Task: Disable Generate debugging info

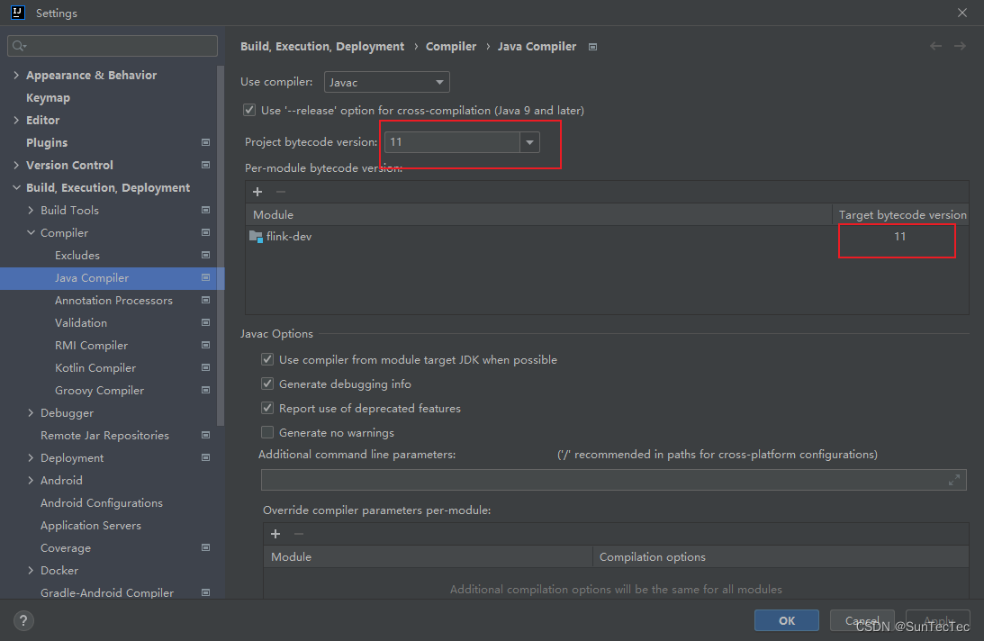Action: coord(267,384)
